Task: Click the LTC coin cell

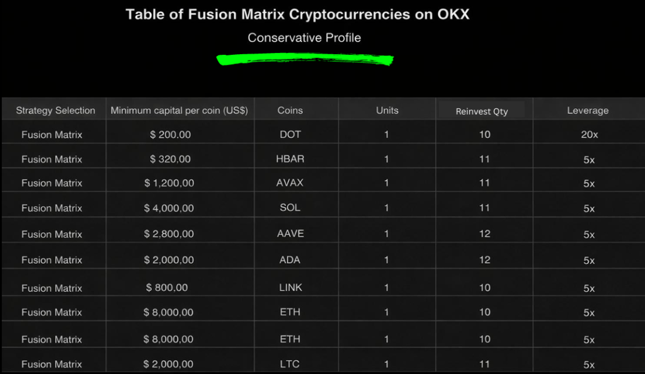Action: 290,364
